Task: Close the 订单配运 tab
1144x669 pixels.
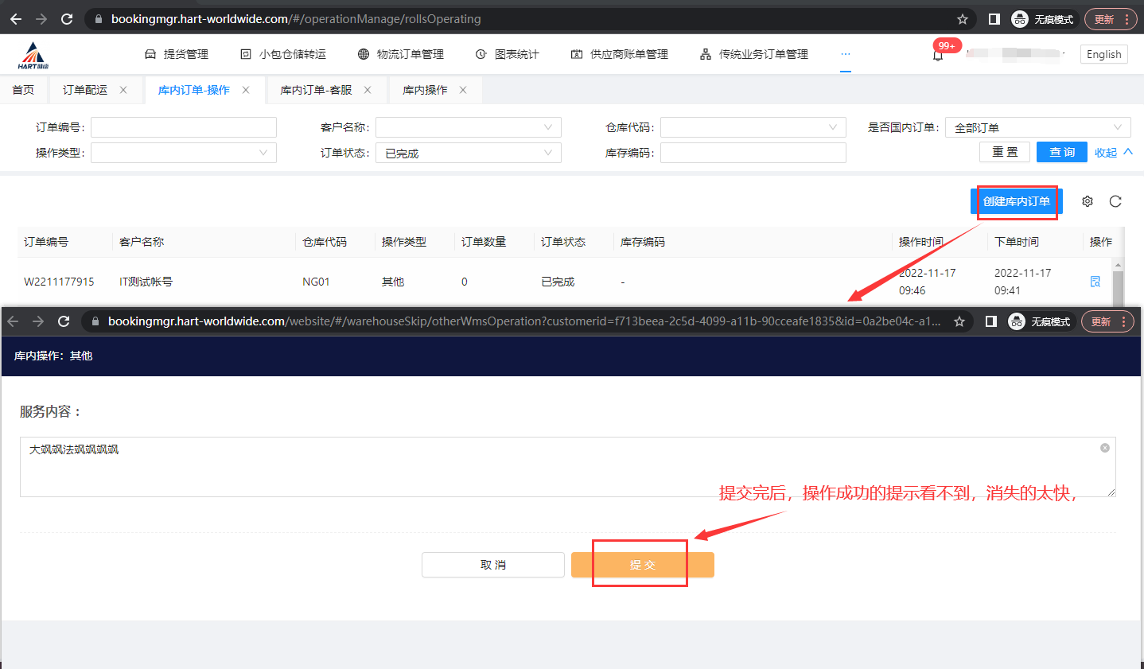Action: 123,90
